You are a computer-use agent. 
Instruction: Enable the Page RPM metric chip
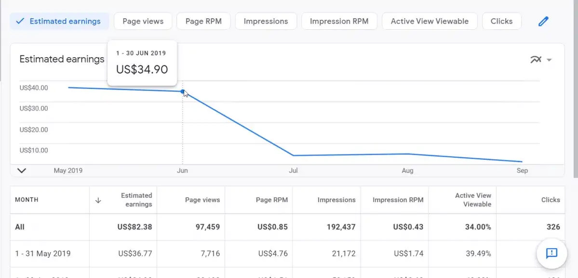tap(203, 21)
